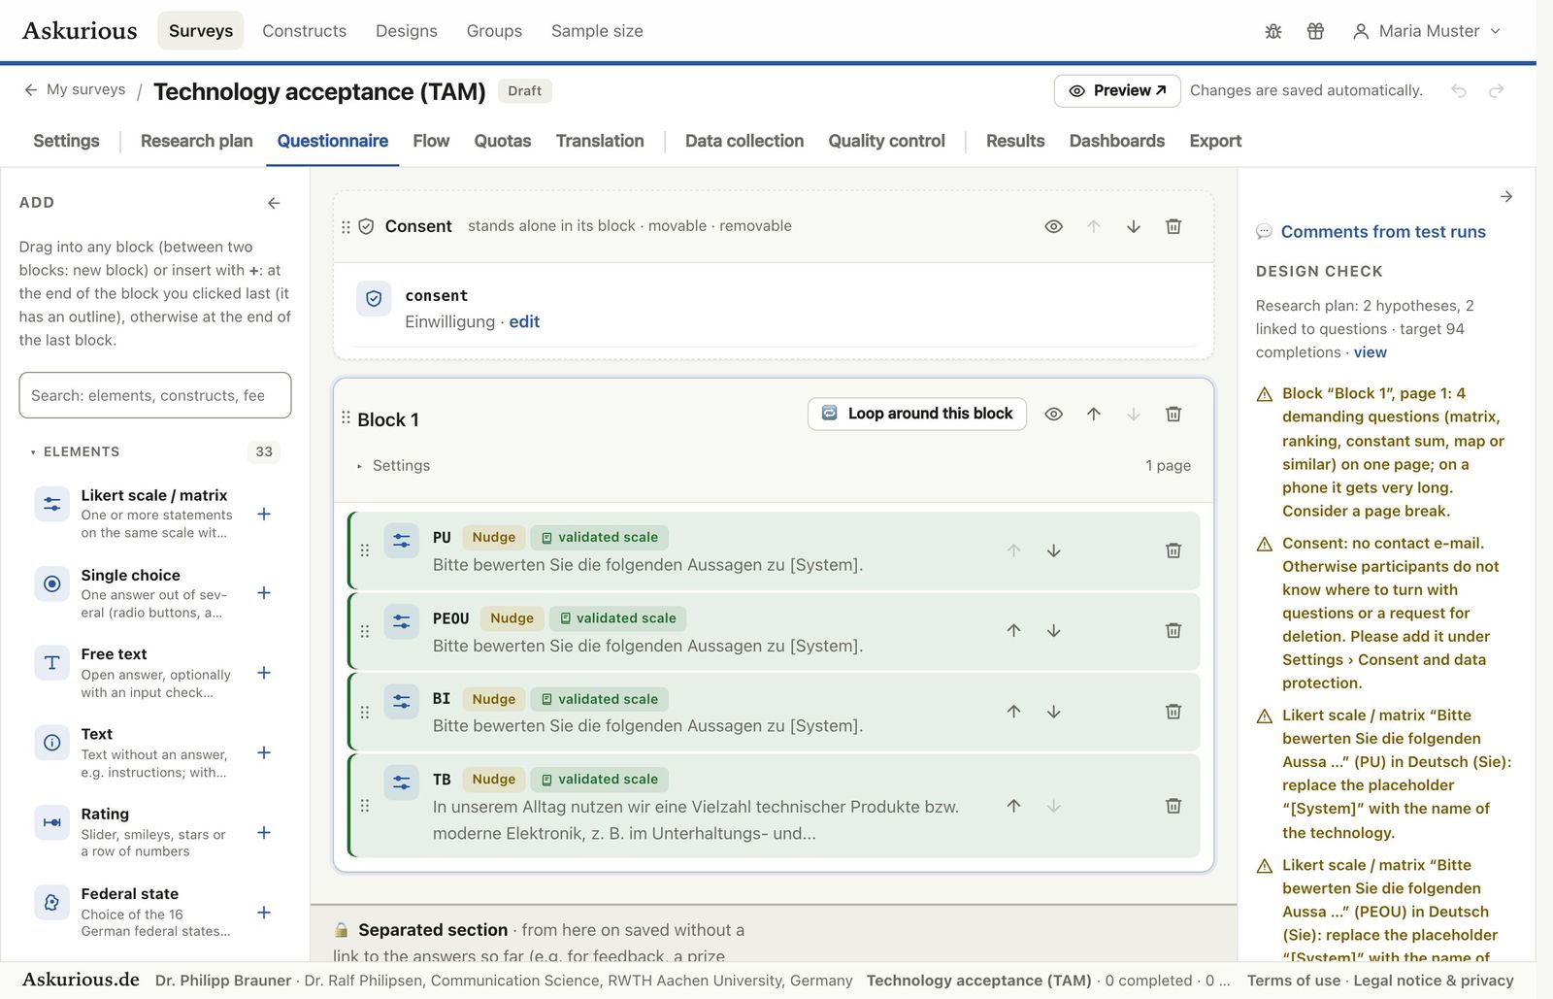Click the redo arrow icon
This screenshot has width=1553, height=999.
[x=1496, y=90]
